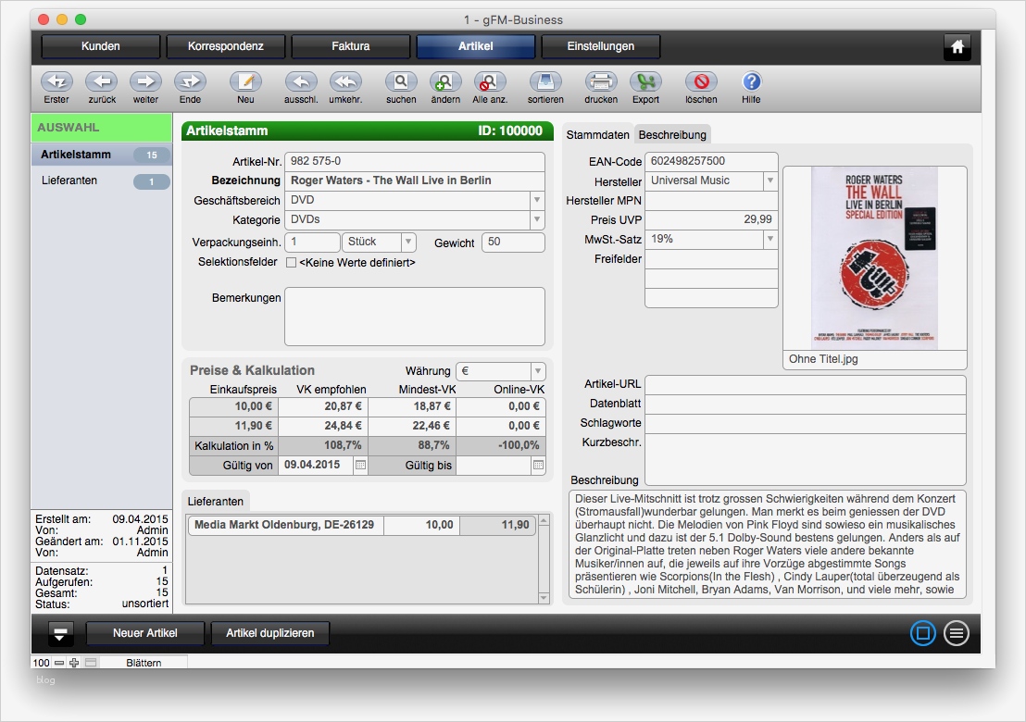Click the drucken printer icon

(x=601, y=81)
